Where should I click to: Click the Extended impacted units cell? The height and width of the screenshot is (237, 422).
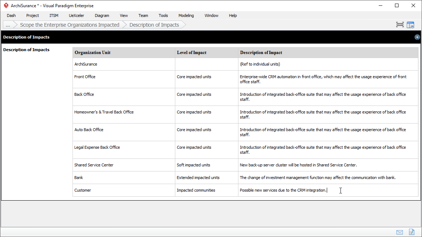coord(206,178)
